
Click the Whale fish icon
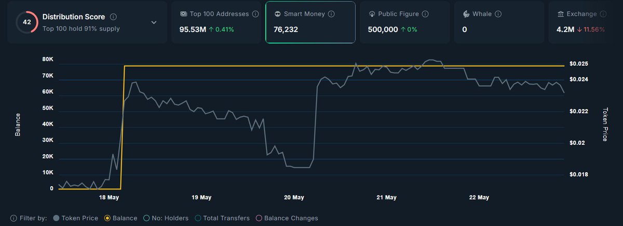coord(466,14)
